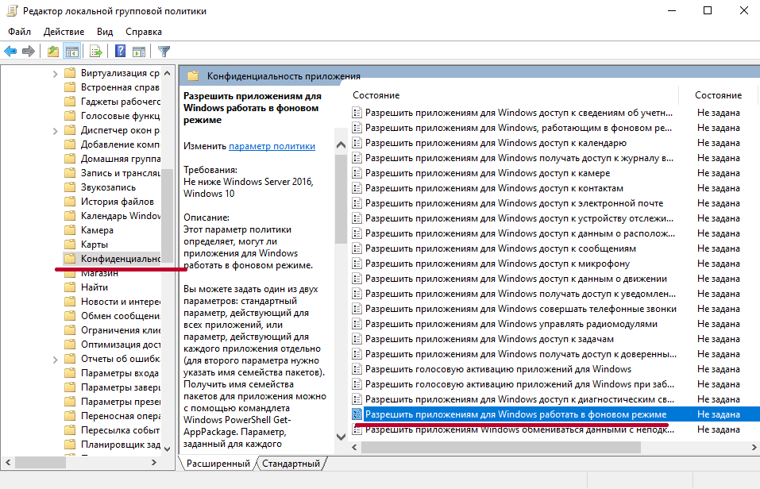Click policy icon for доступ к задачам
This screenshot has width=760, height=489.
[x=357, y=339]
